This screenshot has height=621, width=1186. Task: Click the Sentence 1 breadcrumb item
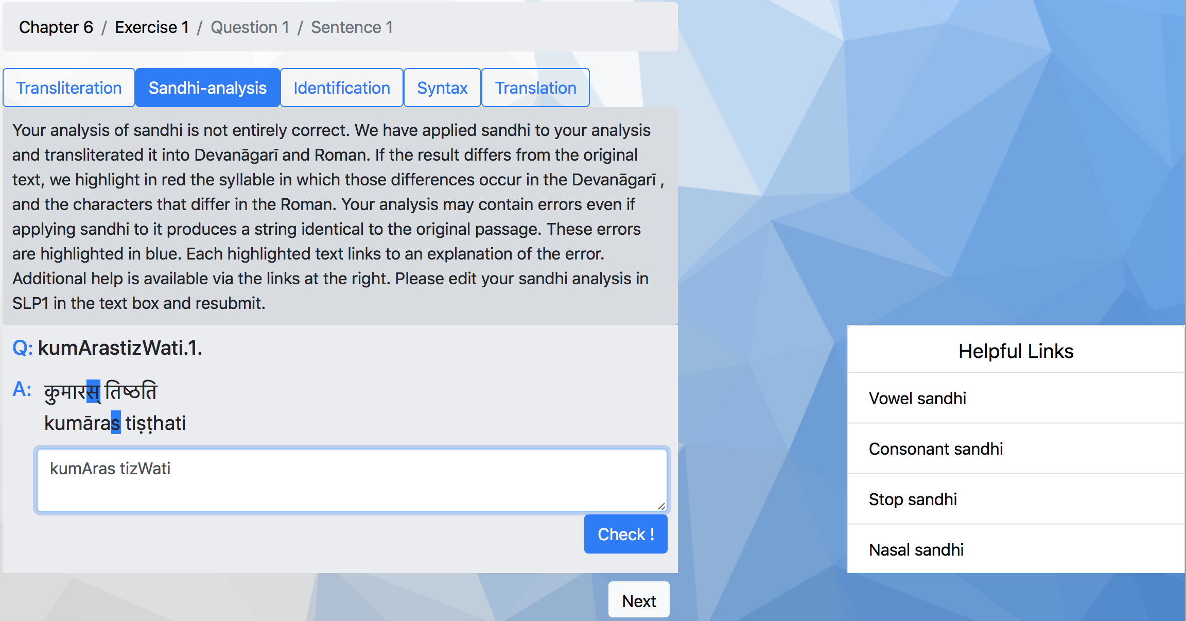[352, 27]
